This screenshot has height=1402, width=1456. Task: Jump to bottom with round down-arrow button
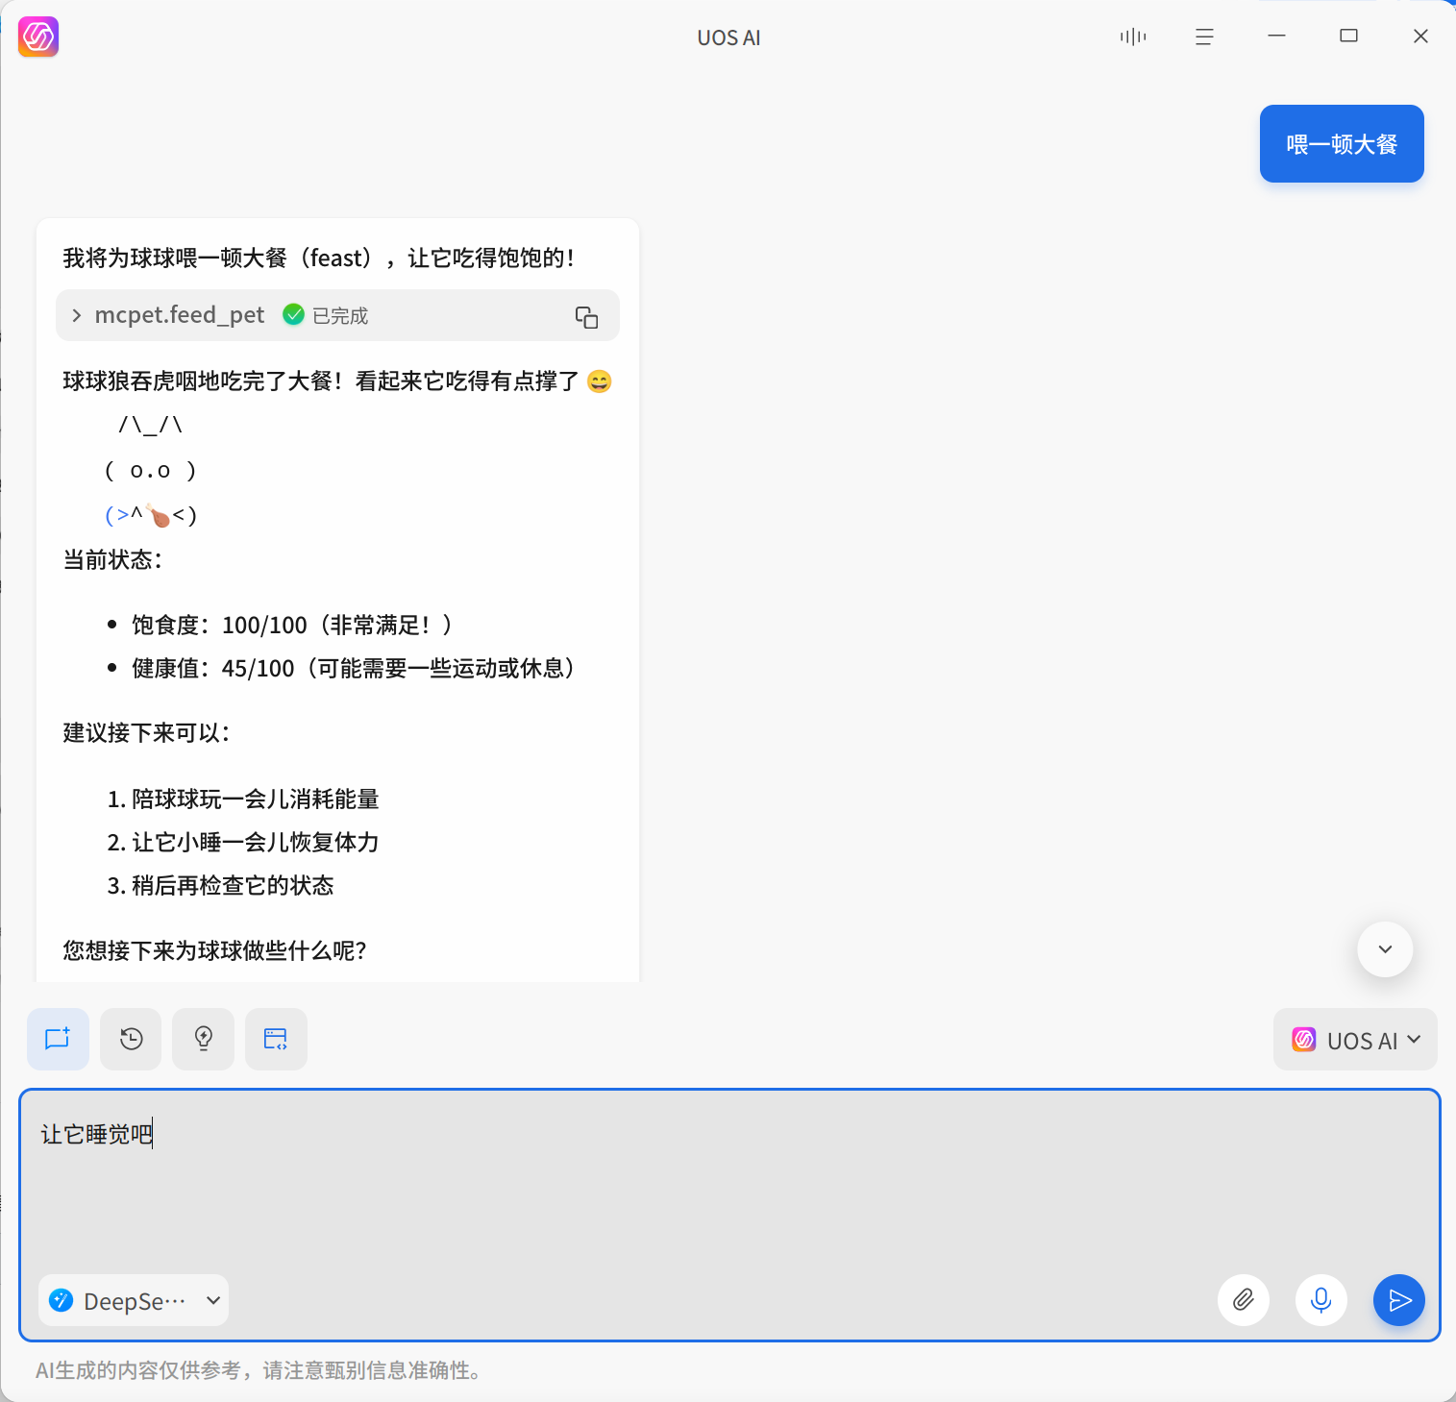click(x=1385, y=949)
